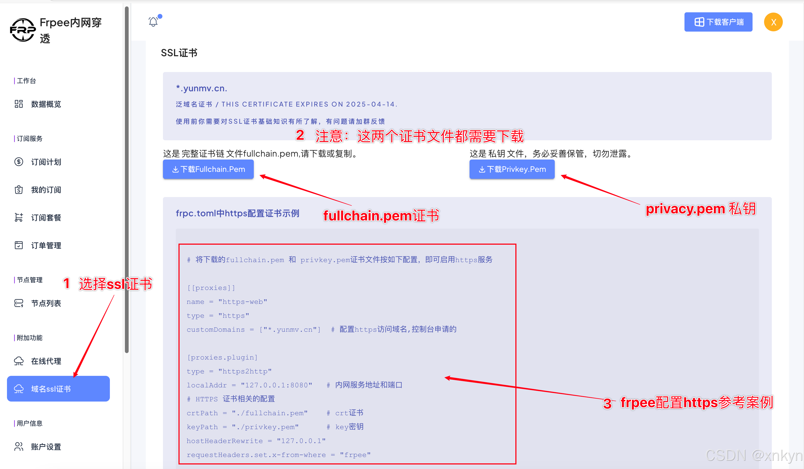Click the 域名ssl证书 cloud icon
The width and height of the screenshot is (804, 469).
coord(19,389)
